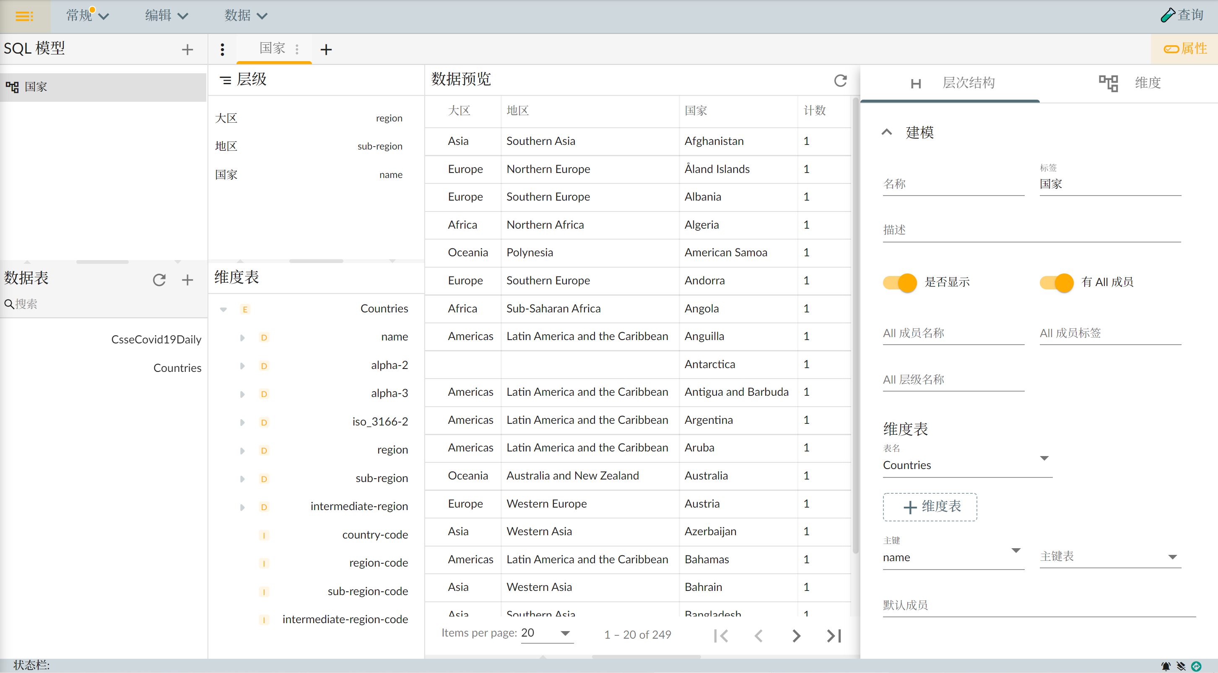This screenshot has height=673, width=1218.
Task: Click the hamburger menu icon
Action: 24,16
